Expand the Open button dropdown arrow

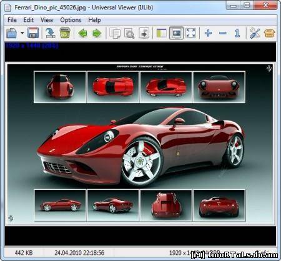point(22,33)
